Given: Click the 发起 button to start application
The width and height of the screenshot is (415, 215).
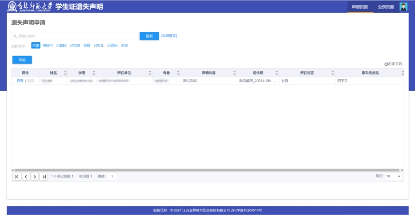Looking at the screenshot, I should (22, 60).
